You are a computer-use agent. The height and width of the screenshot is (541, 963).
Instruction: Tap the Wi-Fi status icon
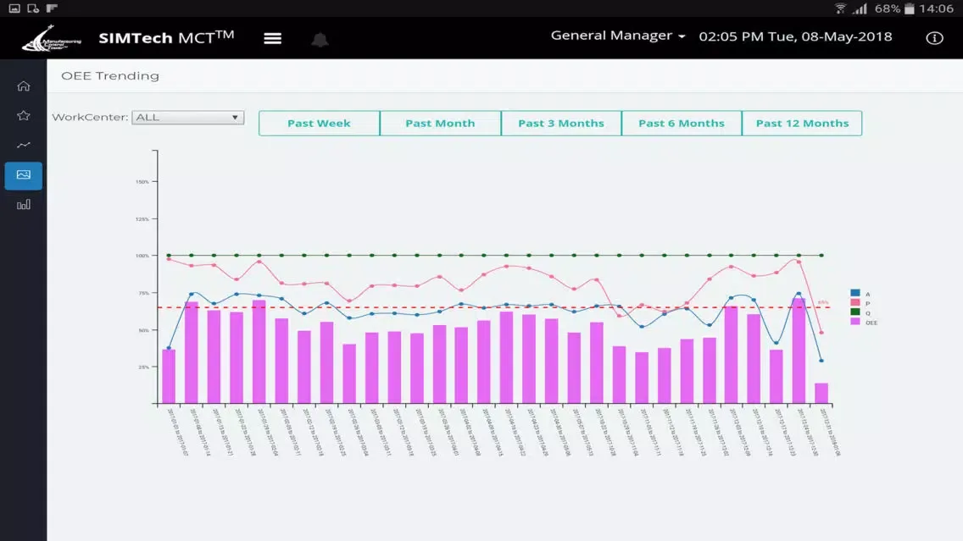(840, 8)
